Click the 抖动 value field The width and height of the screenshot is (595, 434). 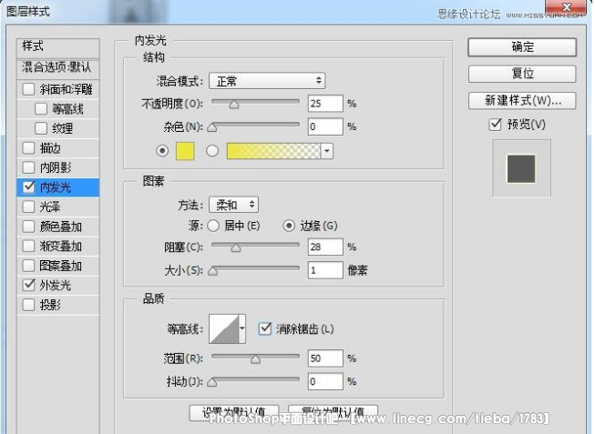click(325, 381)
